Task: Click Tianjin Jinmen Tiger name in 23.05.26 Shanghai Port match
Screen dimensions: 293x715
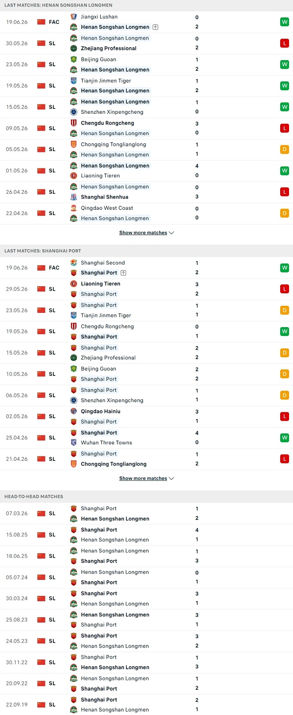Action: coord(106,316)
